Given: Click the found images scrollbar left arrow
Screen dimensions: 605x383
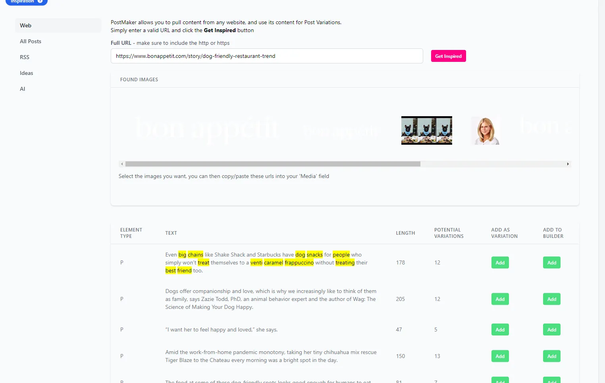Looking at the screenshot, I should (x=122, y=164).
